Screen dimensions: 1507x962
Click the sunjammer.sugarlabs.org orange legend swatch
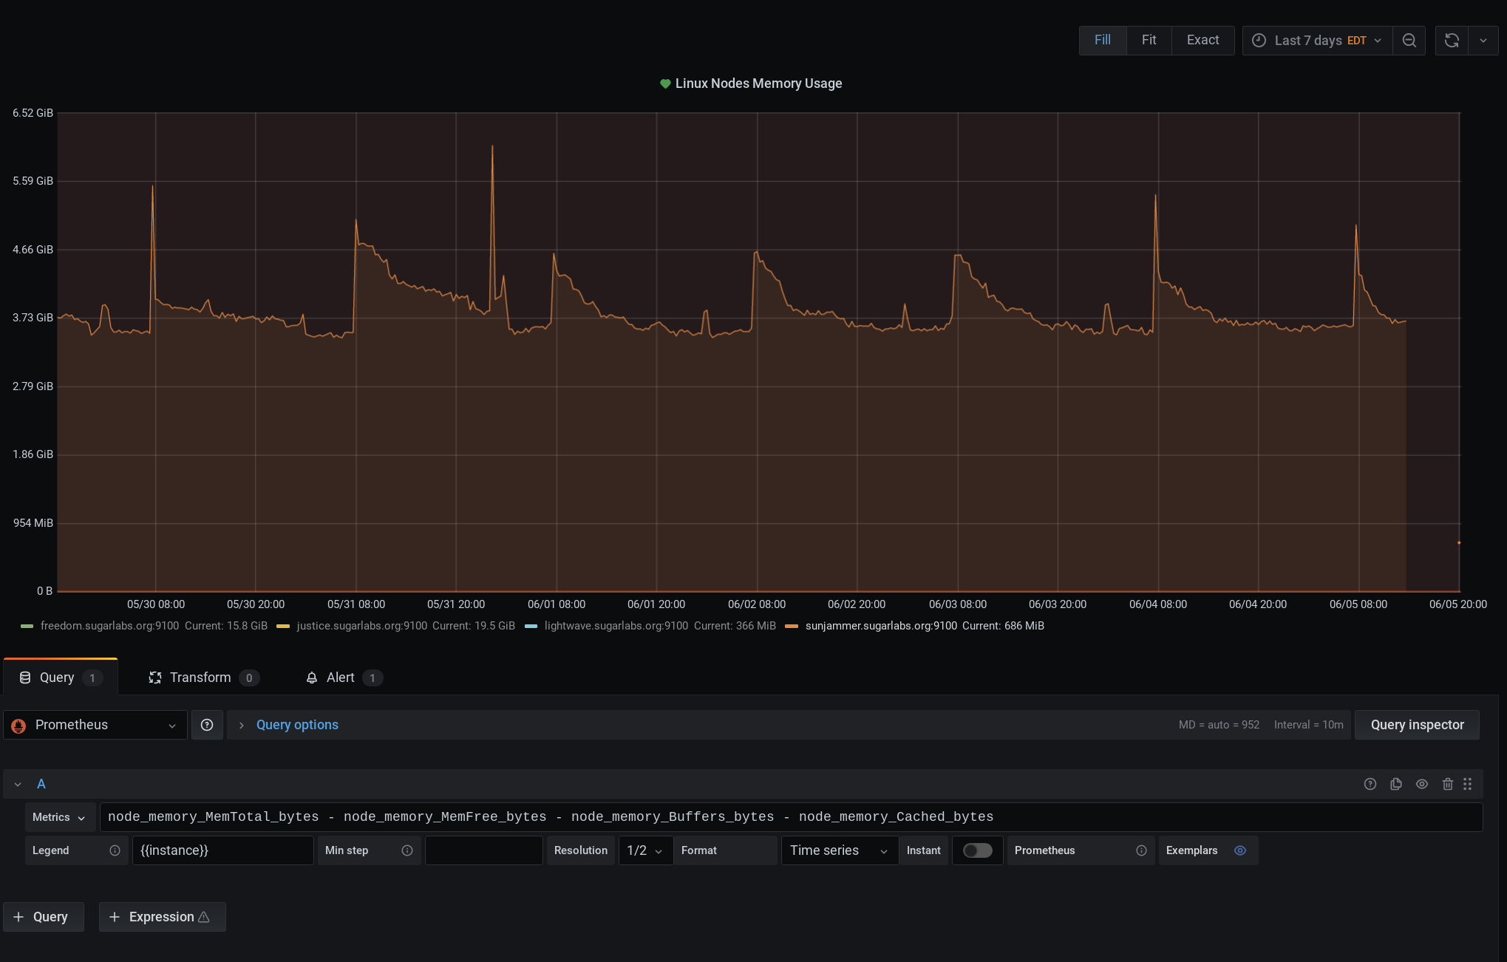791,626
